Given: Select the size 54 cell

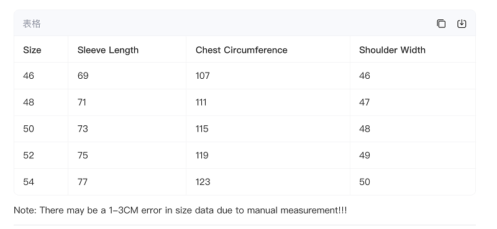Looking at the screenshot, I should pyautogui.click(x=41, y=182).
